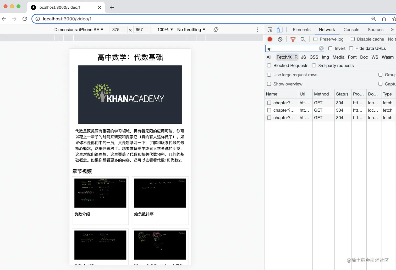Open device toolbar more options menu

coord(257,30)
